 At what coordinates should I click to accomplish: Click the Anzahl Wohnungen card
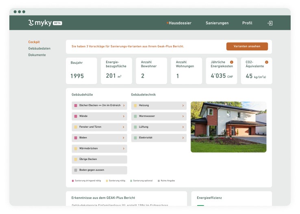[186, 71]
